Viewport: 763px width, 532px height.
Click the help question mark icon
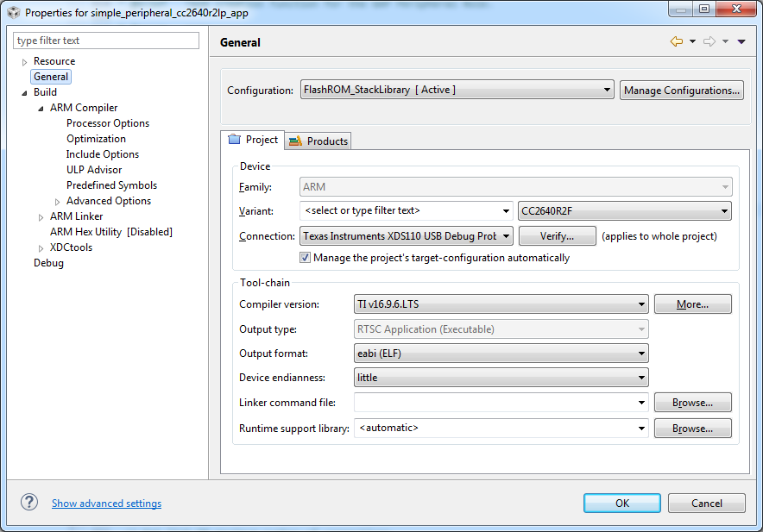point(29,503)
